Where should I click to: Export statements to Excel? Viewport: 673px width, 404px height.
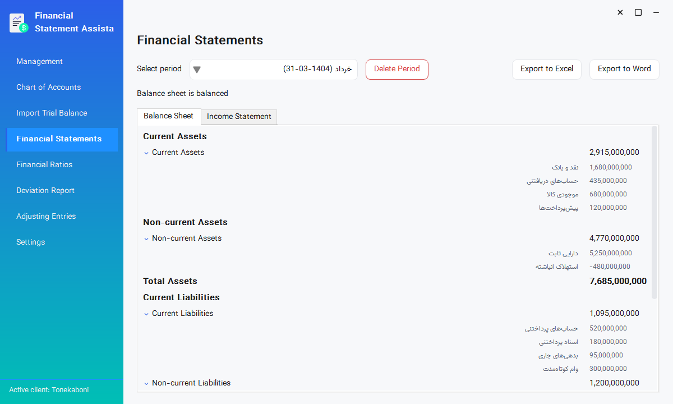point(547,70)
